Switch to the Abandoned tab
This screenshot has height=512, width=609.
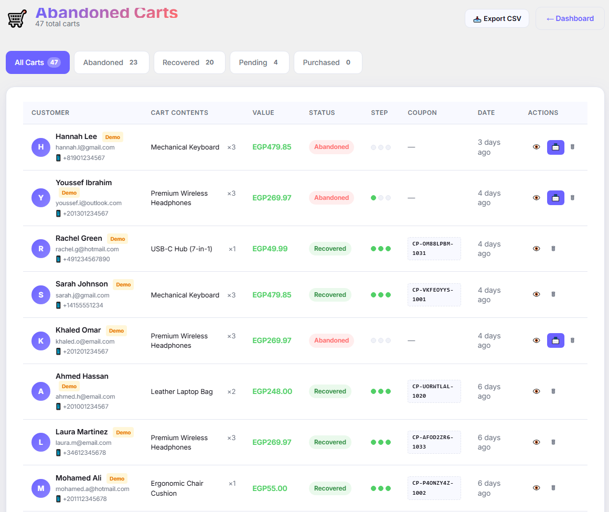(x=112, y=62)
